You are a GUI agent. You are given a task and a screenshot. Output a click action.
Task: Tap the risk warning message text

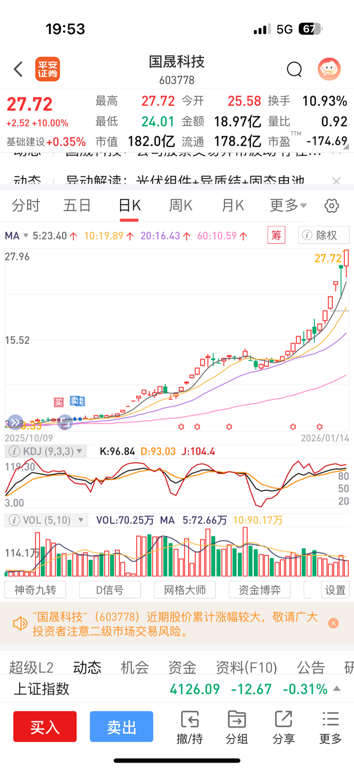coord(175,624)
